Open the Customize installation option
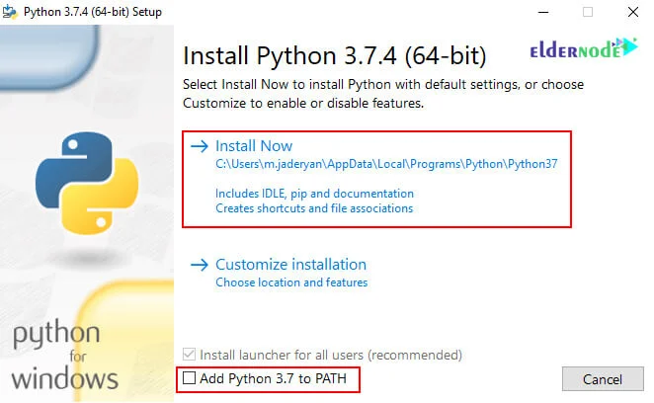This screenshot has width=654, height=403. pos(290,265)
